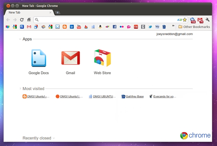Screen dimensions: 217x146
Task: Collapse the Apps section
Action: 20,39
